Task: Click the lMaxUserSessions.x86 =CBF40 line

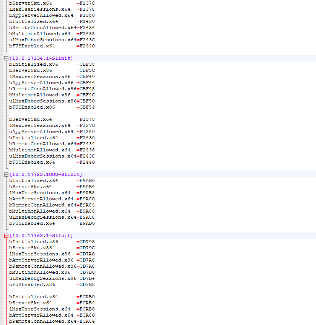Action: [x=52, y=77]
